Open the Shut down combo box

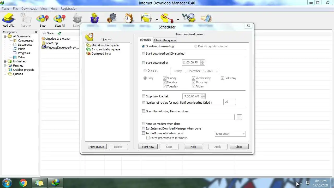tap(230, 134)
